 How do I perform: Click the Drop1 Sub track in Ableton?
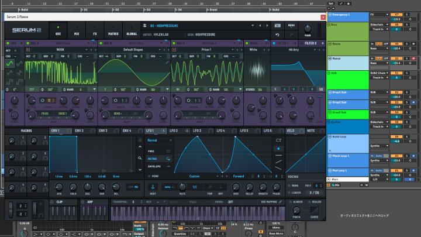pos(348,95)
